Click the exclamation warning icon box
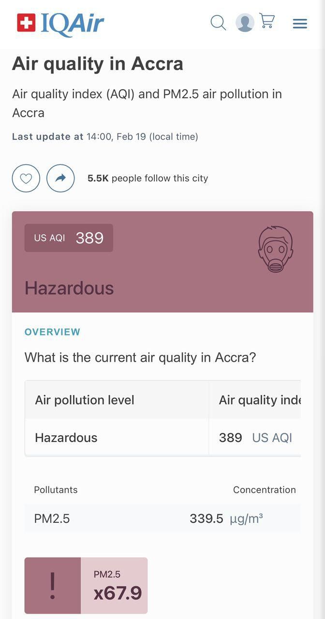This screenshot has height=619, width=325. pyautogui.click(x=53, y=586)
